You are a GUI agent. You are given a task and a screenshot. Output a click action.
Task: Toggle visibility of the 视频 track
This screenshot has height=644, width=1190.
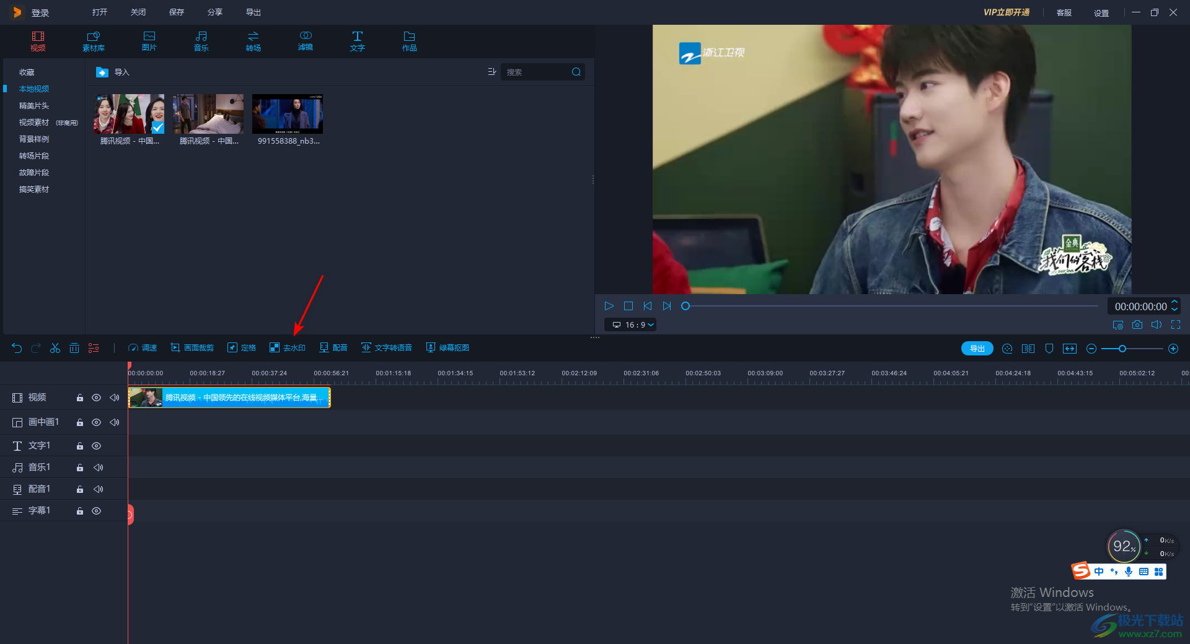pos(97,398)
